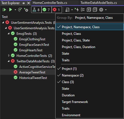
Task: Open settings gear dropdown arrow
Action: 106,10
